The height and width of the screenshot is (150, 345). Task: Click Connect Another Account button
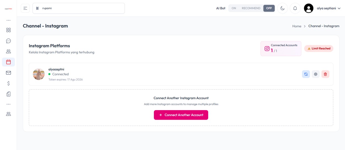(x=181, y=115)
